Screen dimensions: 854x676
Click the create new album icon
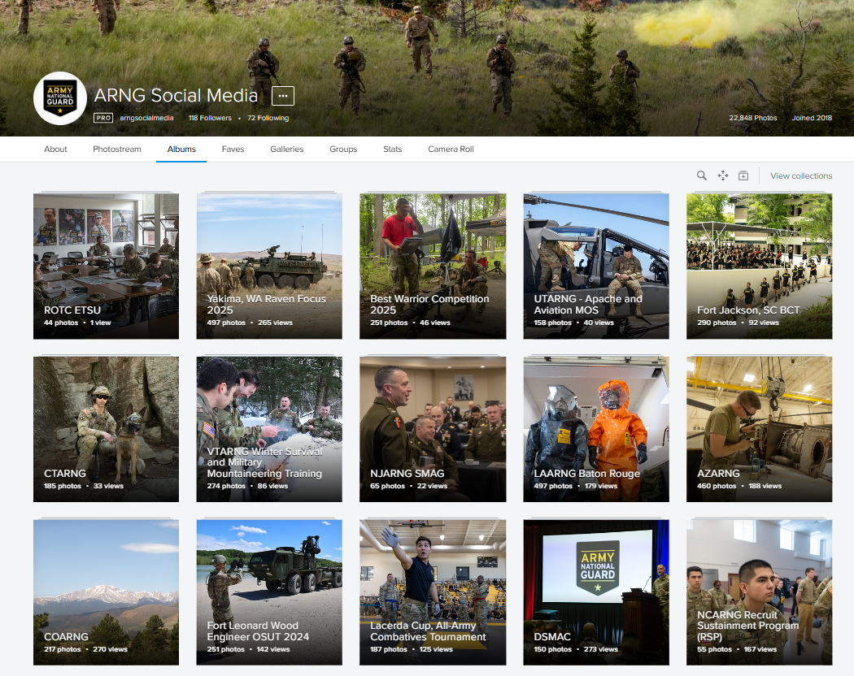pos(743,175)
